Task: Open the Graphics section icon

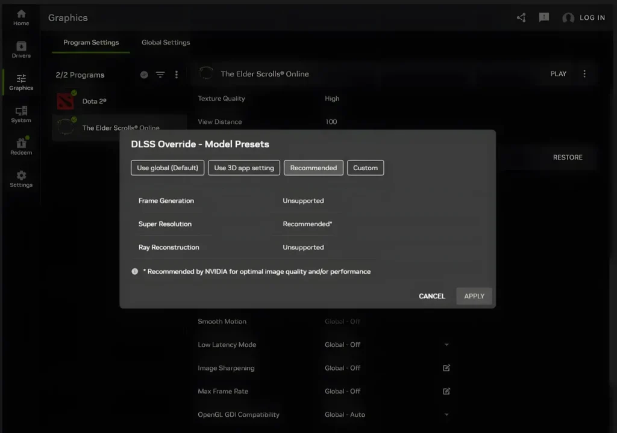Action: [x=20, y=82]
